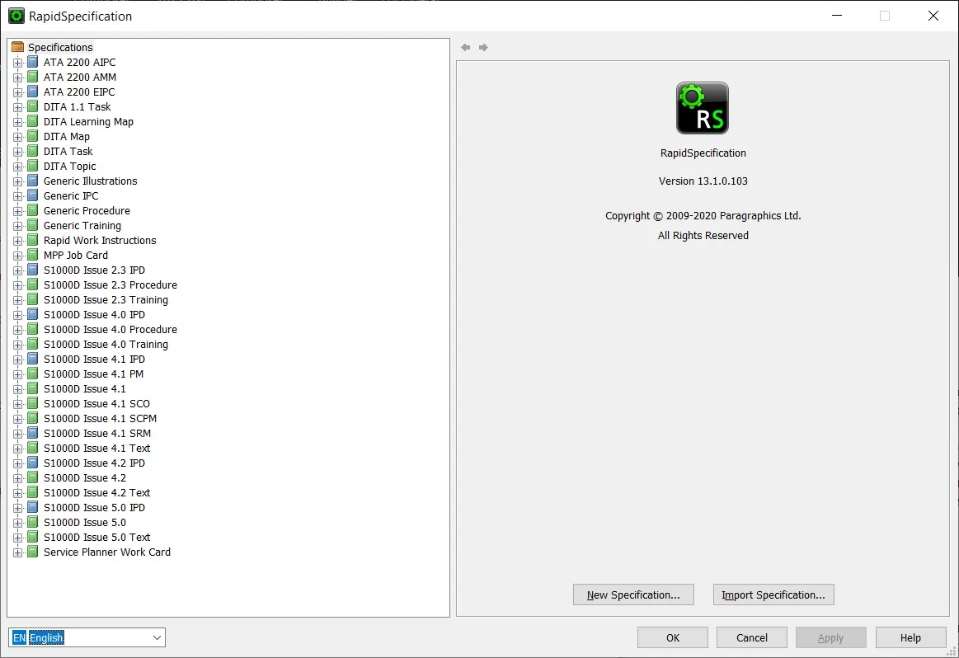This screenshot has width=959, height=658.
Task: Click the icon beside DITA Map
Action: pyautogui.click(x=33, y=136)
